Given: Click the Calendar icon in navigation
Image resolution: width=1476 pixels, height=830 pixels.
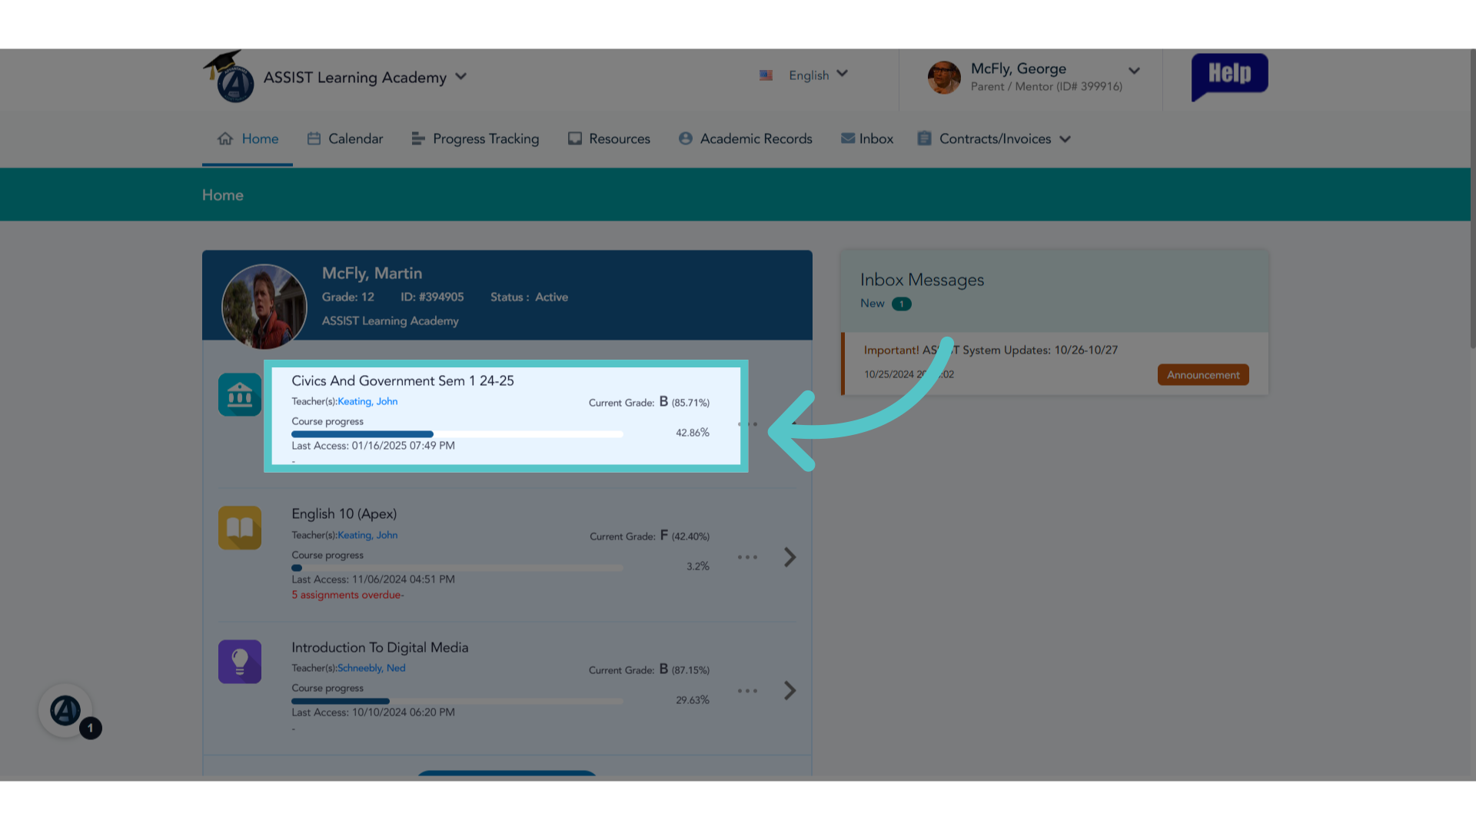Looking at the screenshot, I should click(314, 138).
